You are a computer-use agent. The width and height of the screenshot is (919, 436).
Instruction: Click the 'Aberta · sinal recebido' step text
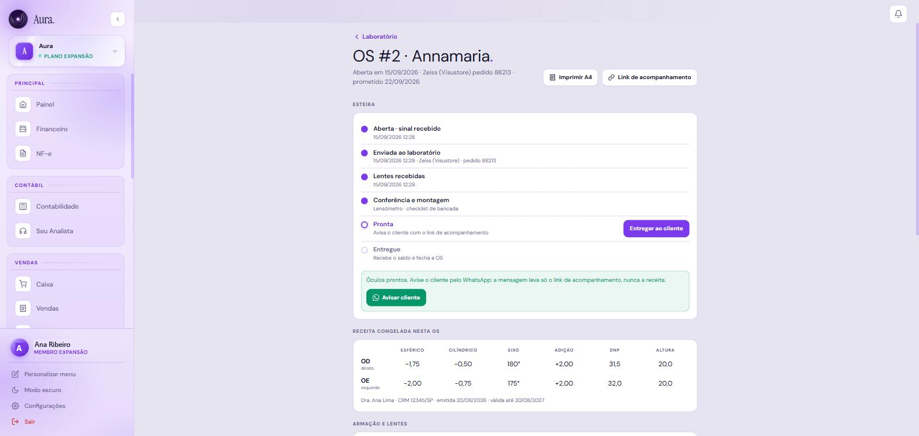pyautogui.click(x=407, y=128)
